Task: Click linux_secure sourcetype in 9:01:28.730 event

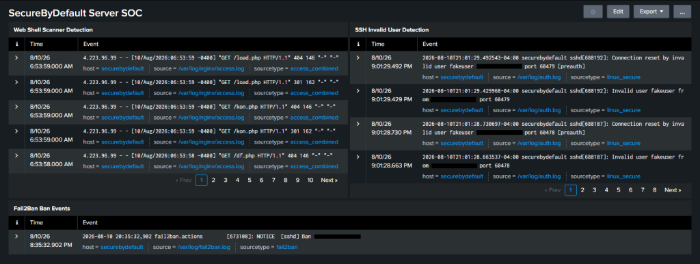Action: pyautogui.click(x=623, y=143)
